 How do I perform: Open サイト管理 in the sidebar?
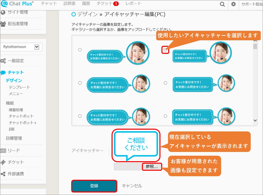click(x=18, y=12)
